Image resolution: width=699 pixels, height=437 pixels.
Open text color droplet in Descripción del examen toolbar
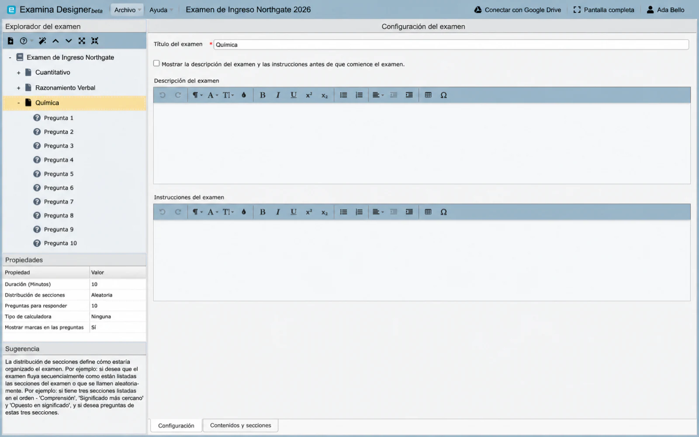(x=244, y=95)
